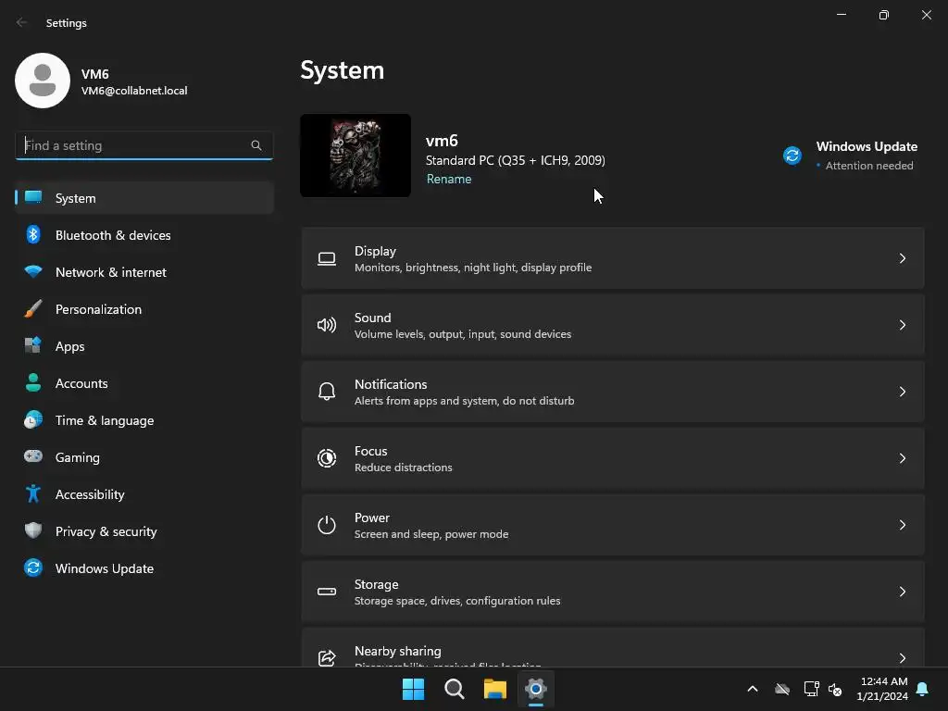The image size is (948, 711).
Task: Open Time & language settings
Action: tap(144, 420)
